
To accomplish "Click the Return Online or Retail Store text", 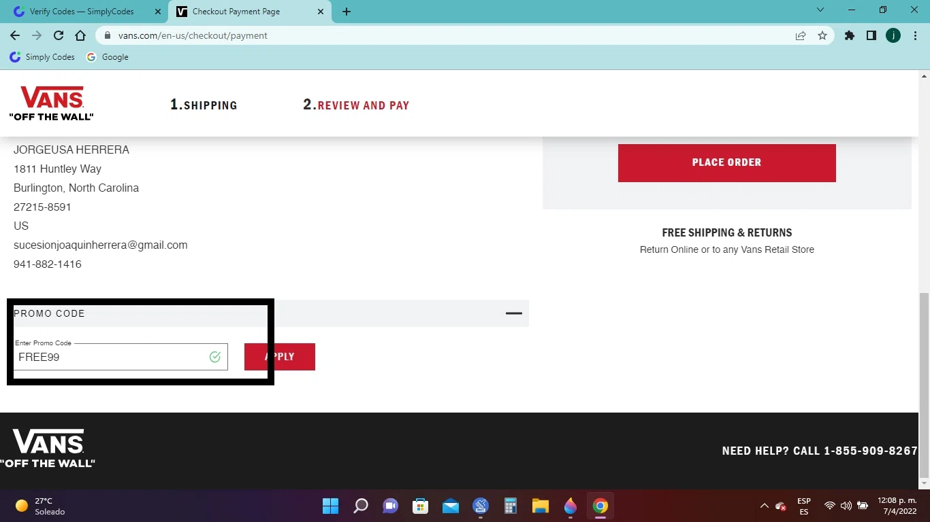I will (x=727, y=249).
